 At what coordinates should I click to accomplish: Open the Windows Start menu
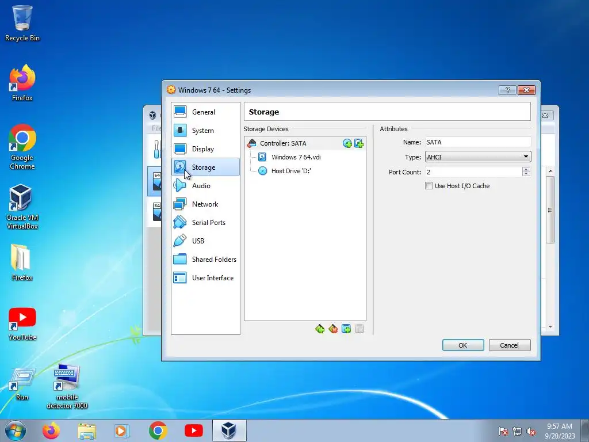coord(16,430)
